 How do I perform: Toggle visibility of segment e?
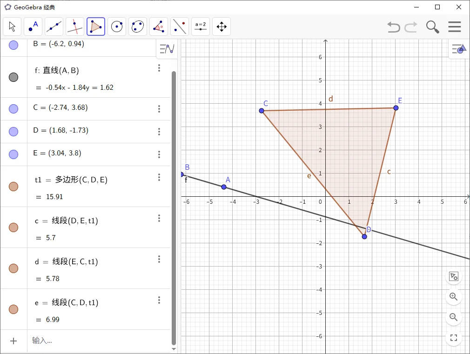[13, 309]
